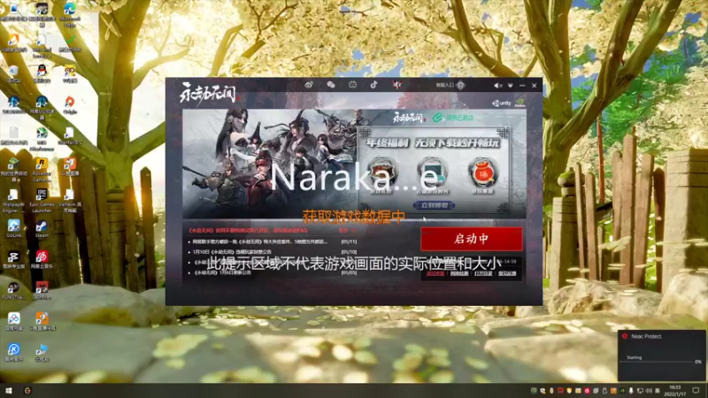
Task: Click the NVIDIA icon in system tray
Action: pos(622,391)
